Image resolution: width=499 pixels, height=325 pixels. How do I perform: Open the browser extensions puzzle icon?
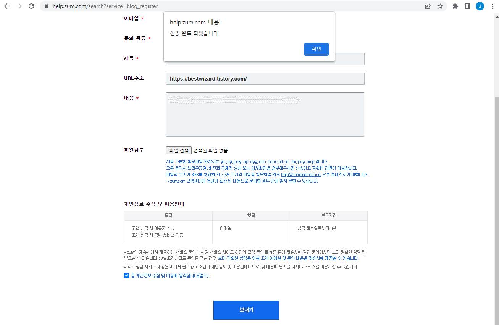point(455,6)
